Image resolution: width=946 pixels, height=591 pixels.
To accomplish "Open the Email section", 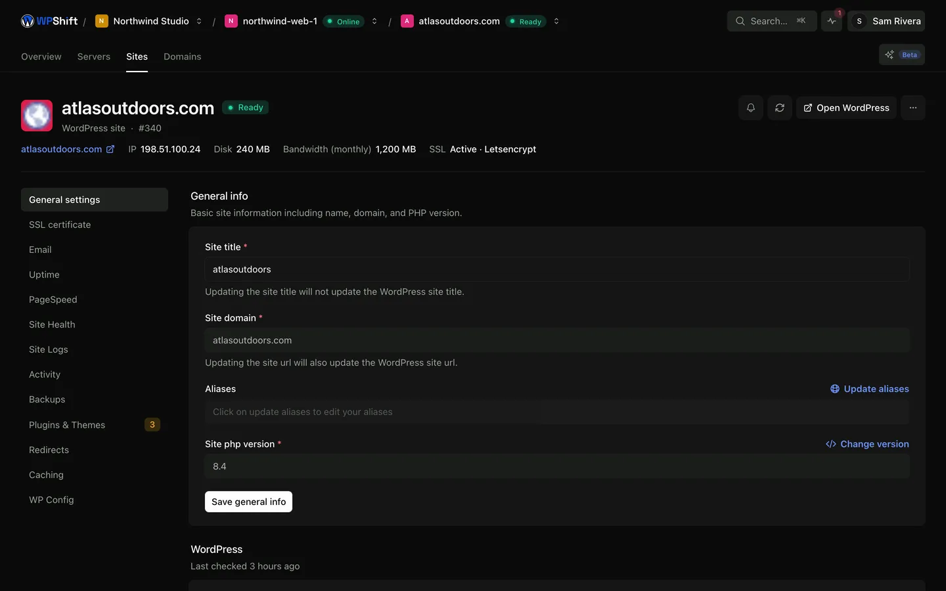I will [95, 250].
